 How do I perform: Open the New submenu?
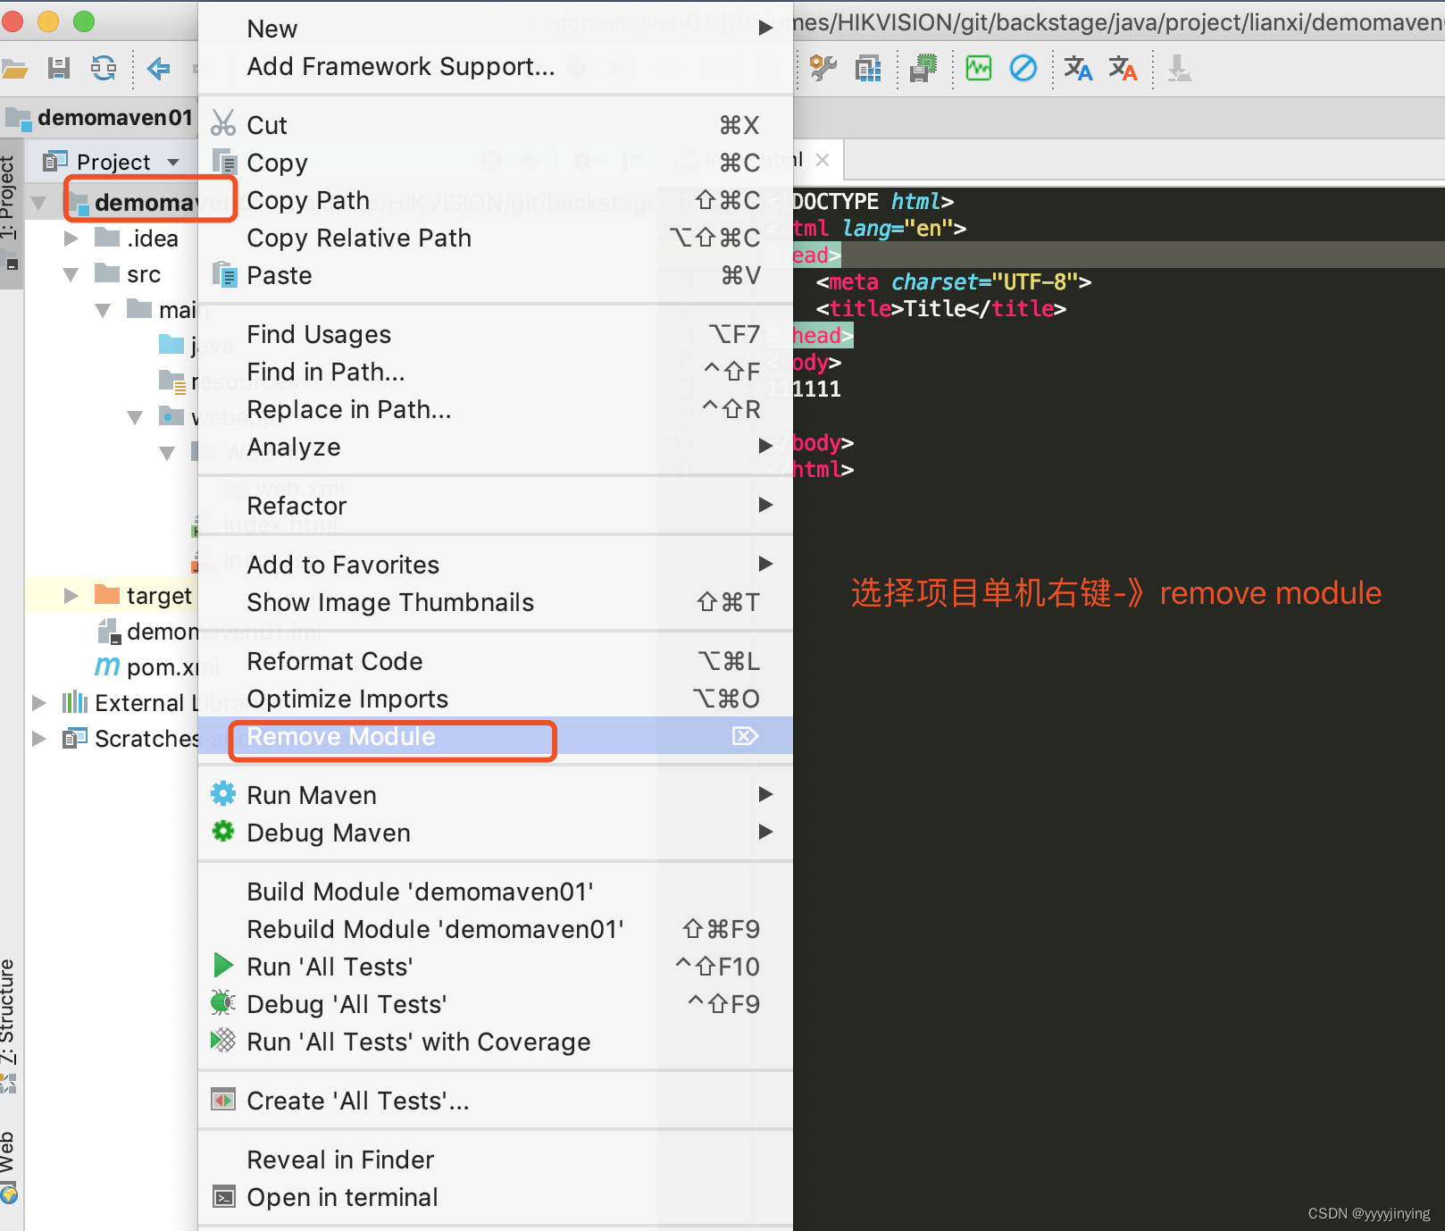click(x=495, y=29)
